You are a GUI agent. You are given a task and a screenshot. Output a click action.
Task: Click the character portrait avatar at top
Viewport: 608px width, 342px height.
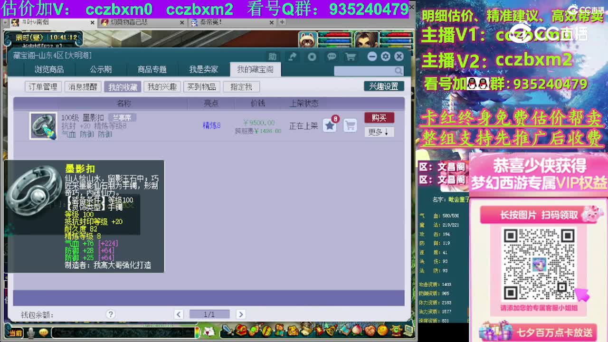point(366,40)
